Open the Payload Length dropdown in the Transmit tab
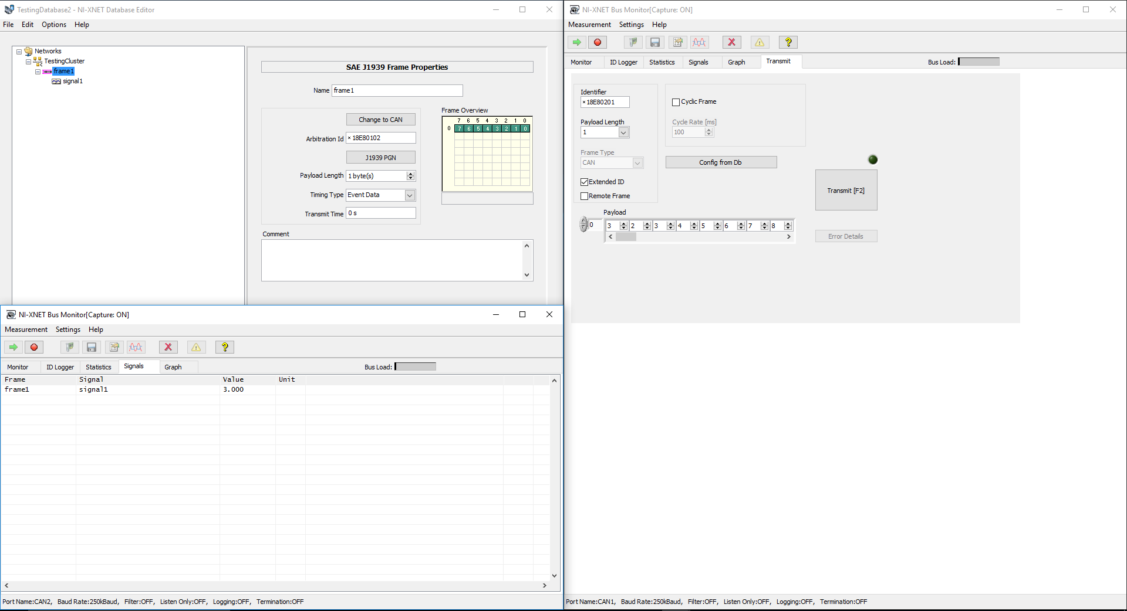The image size is (1127, 611). pyautogui.click(x=623, y=133)
